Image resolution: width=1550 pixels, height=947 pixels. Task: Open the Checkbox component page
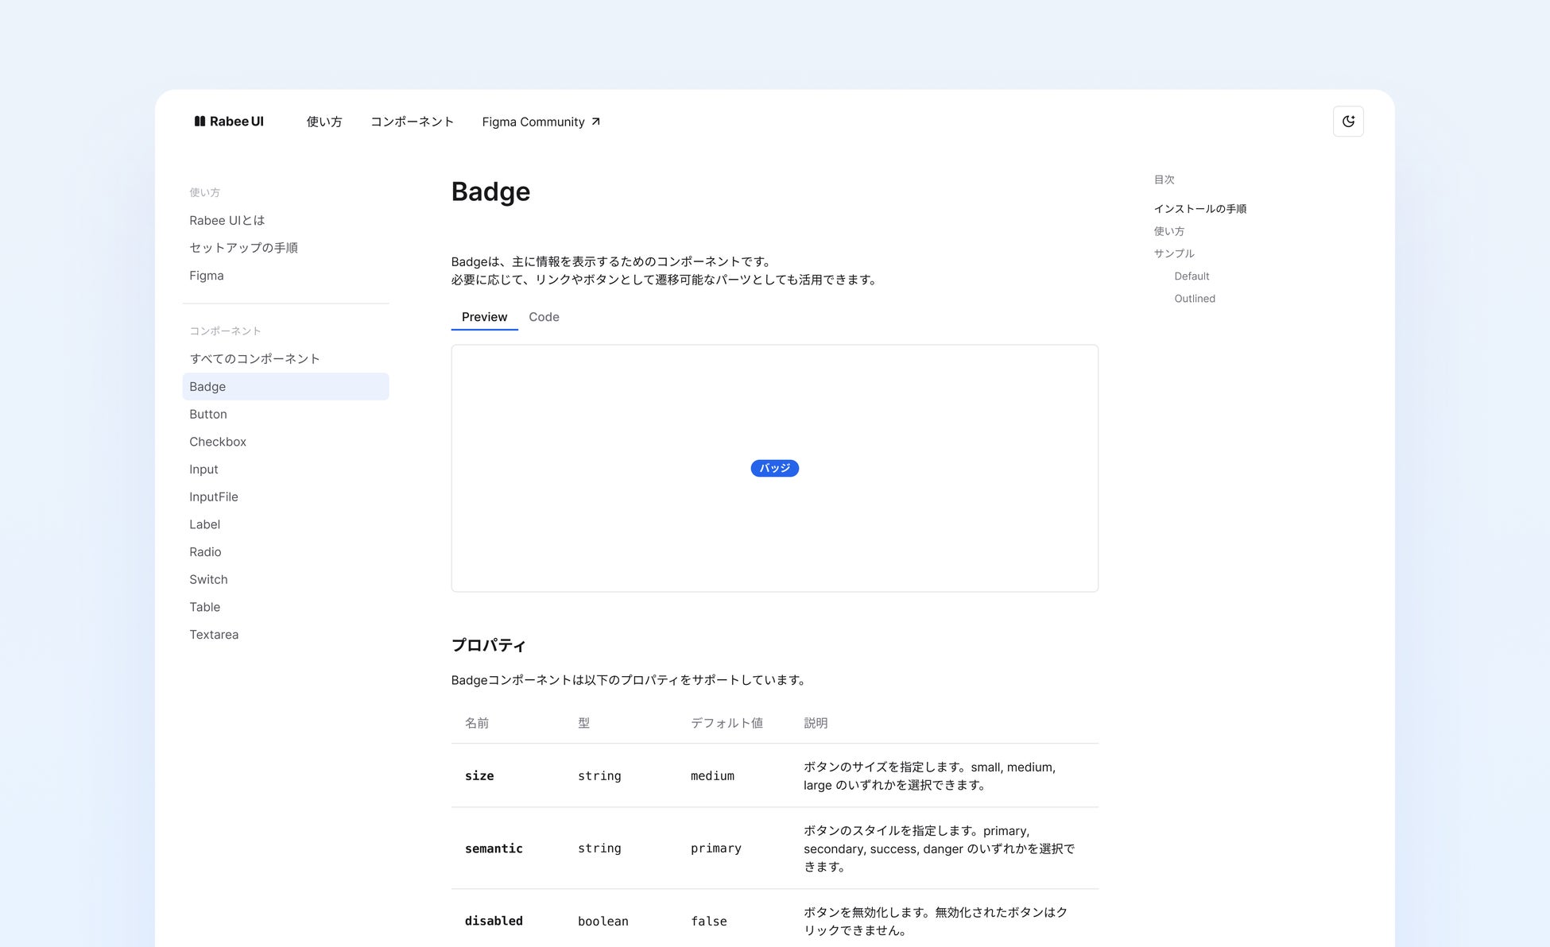[x=218, y=442]
